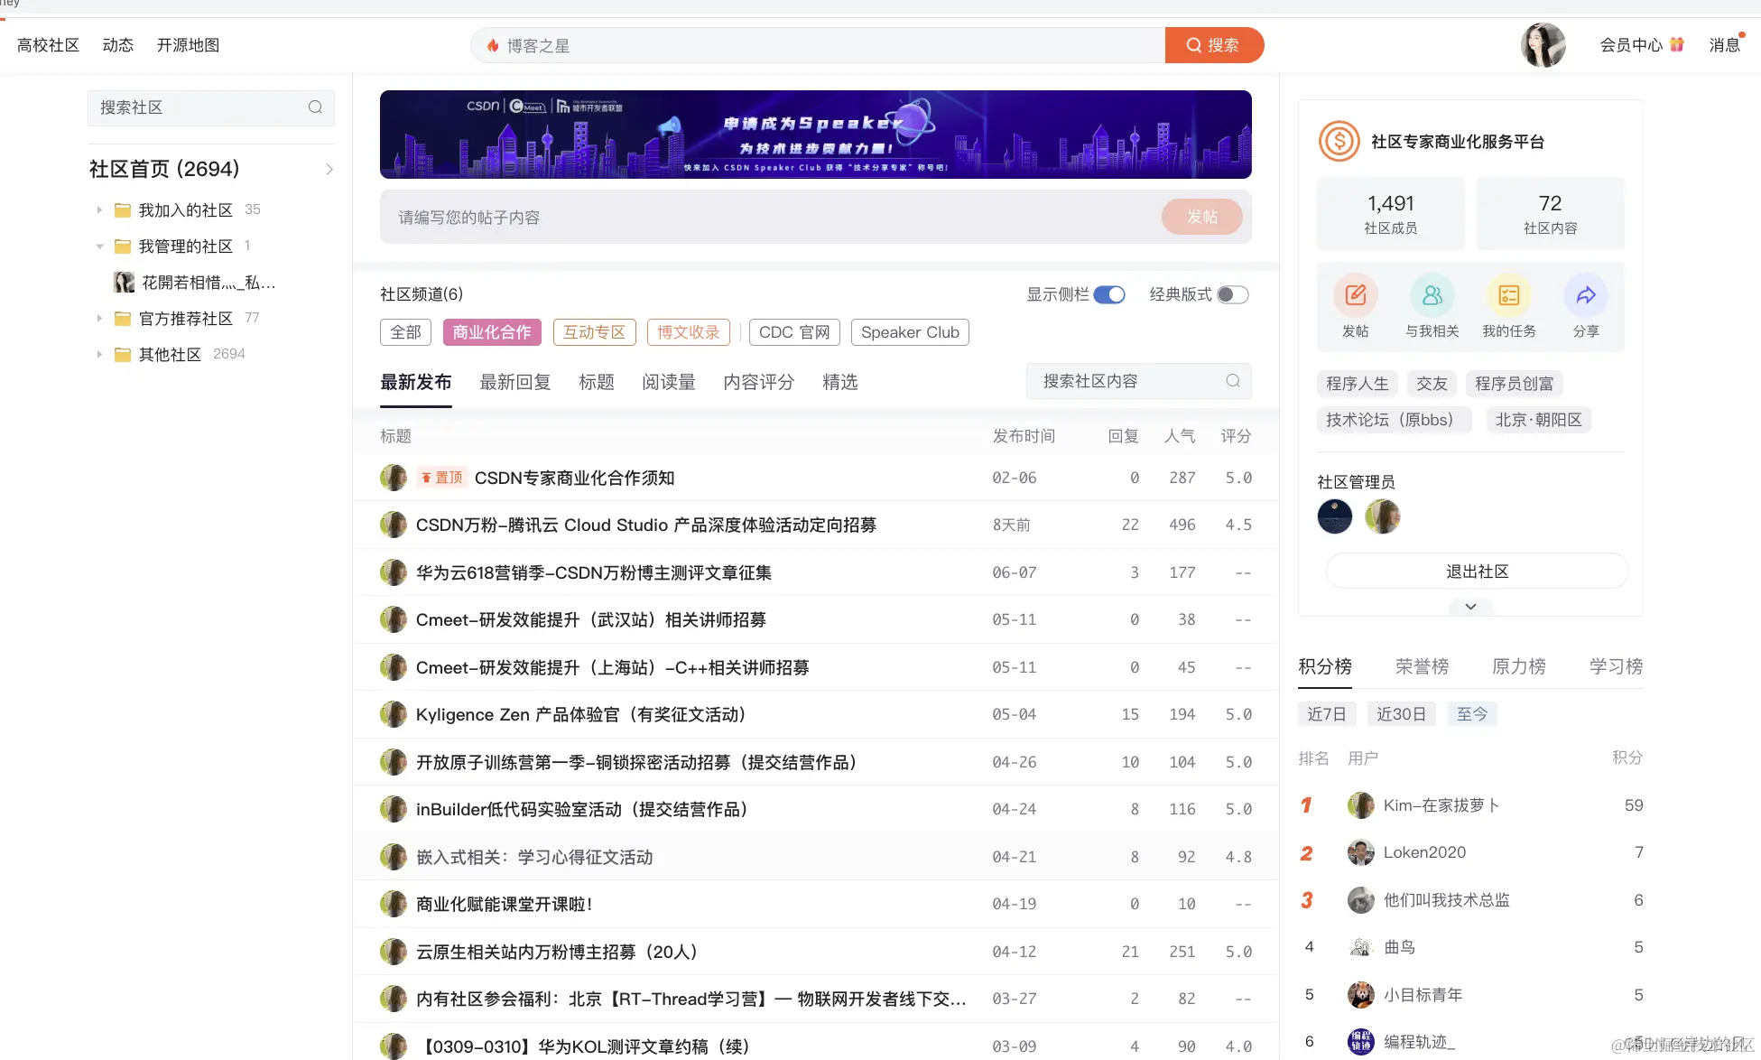The image size is (1761, 1060).
Task: Click the 我的任务 task list icon
Action: click(x=1508, y=294)
